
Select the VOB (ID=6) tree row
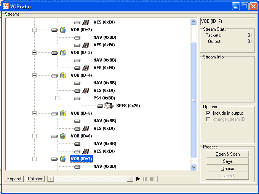[81, 136]
